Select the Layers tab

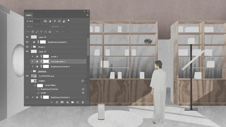point(29,15)
